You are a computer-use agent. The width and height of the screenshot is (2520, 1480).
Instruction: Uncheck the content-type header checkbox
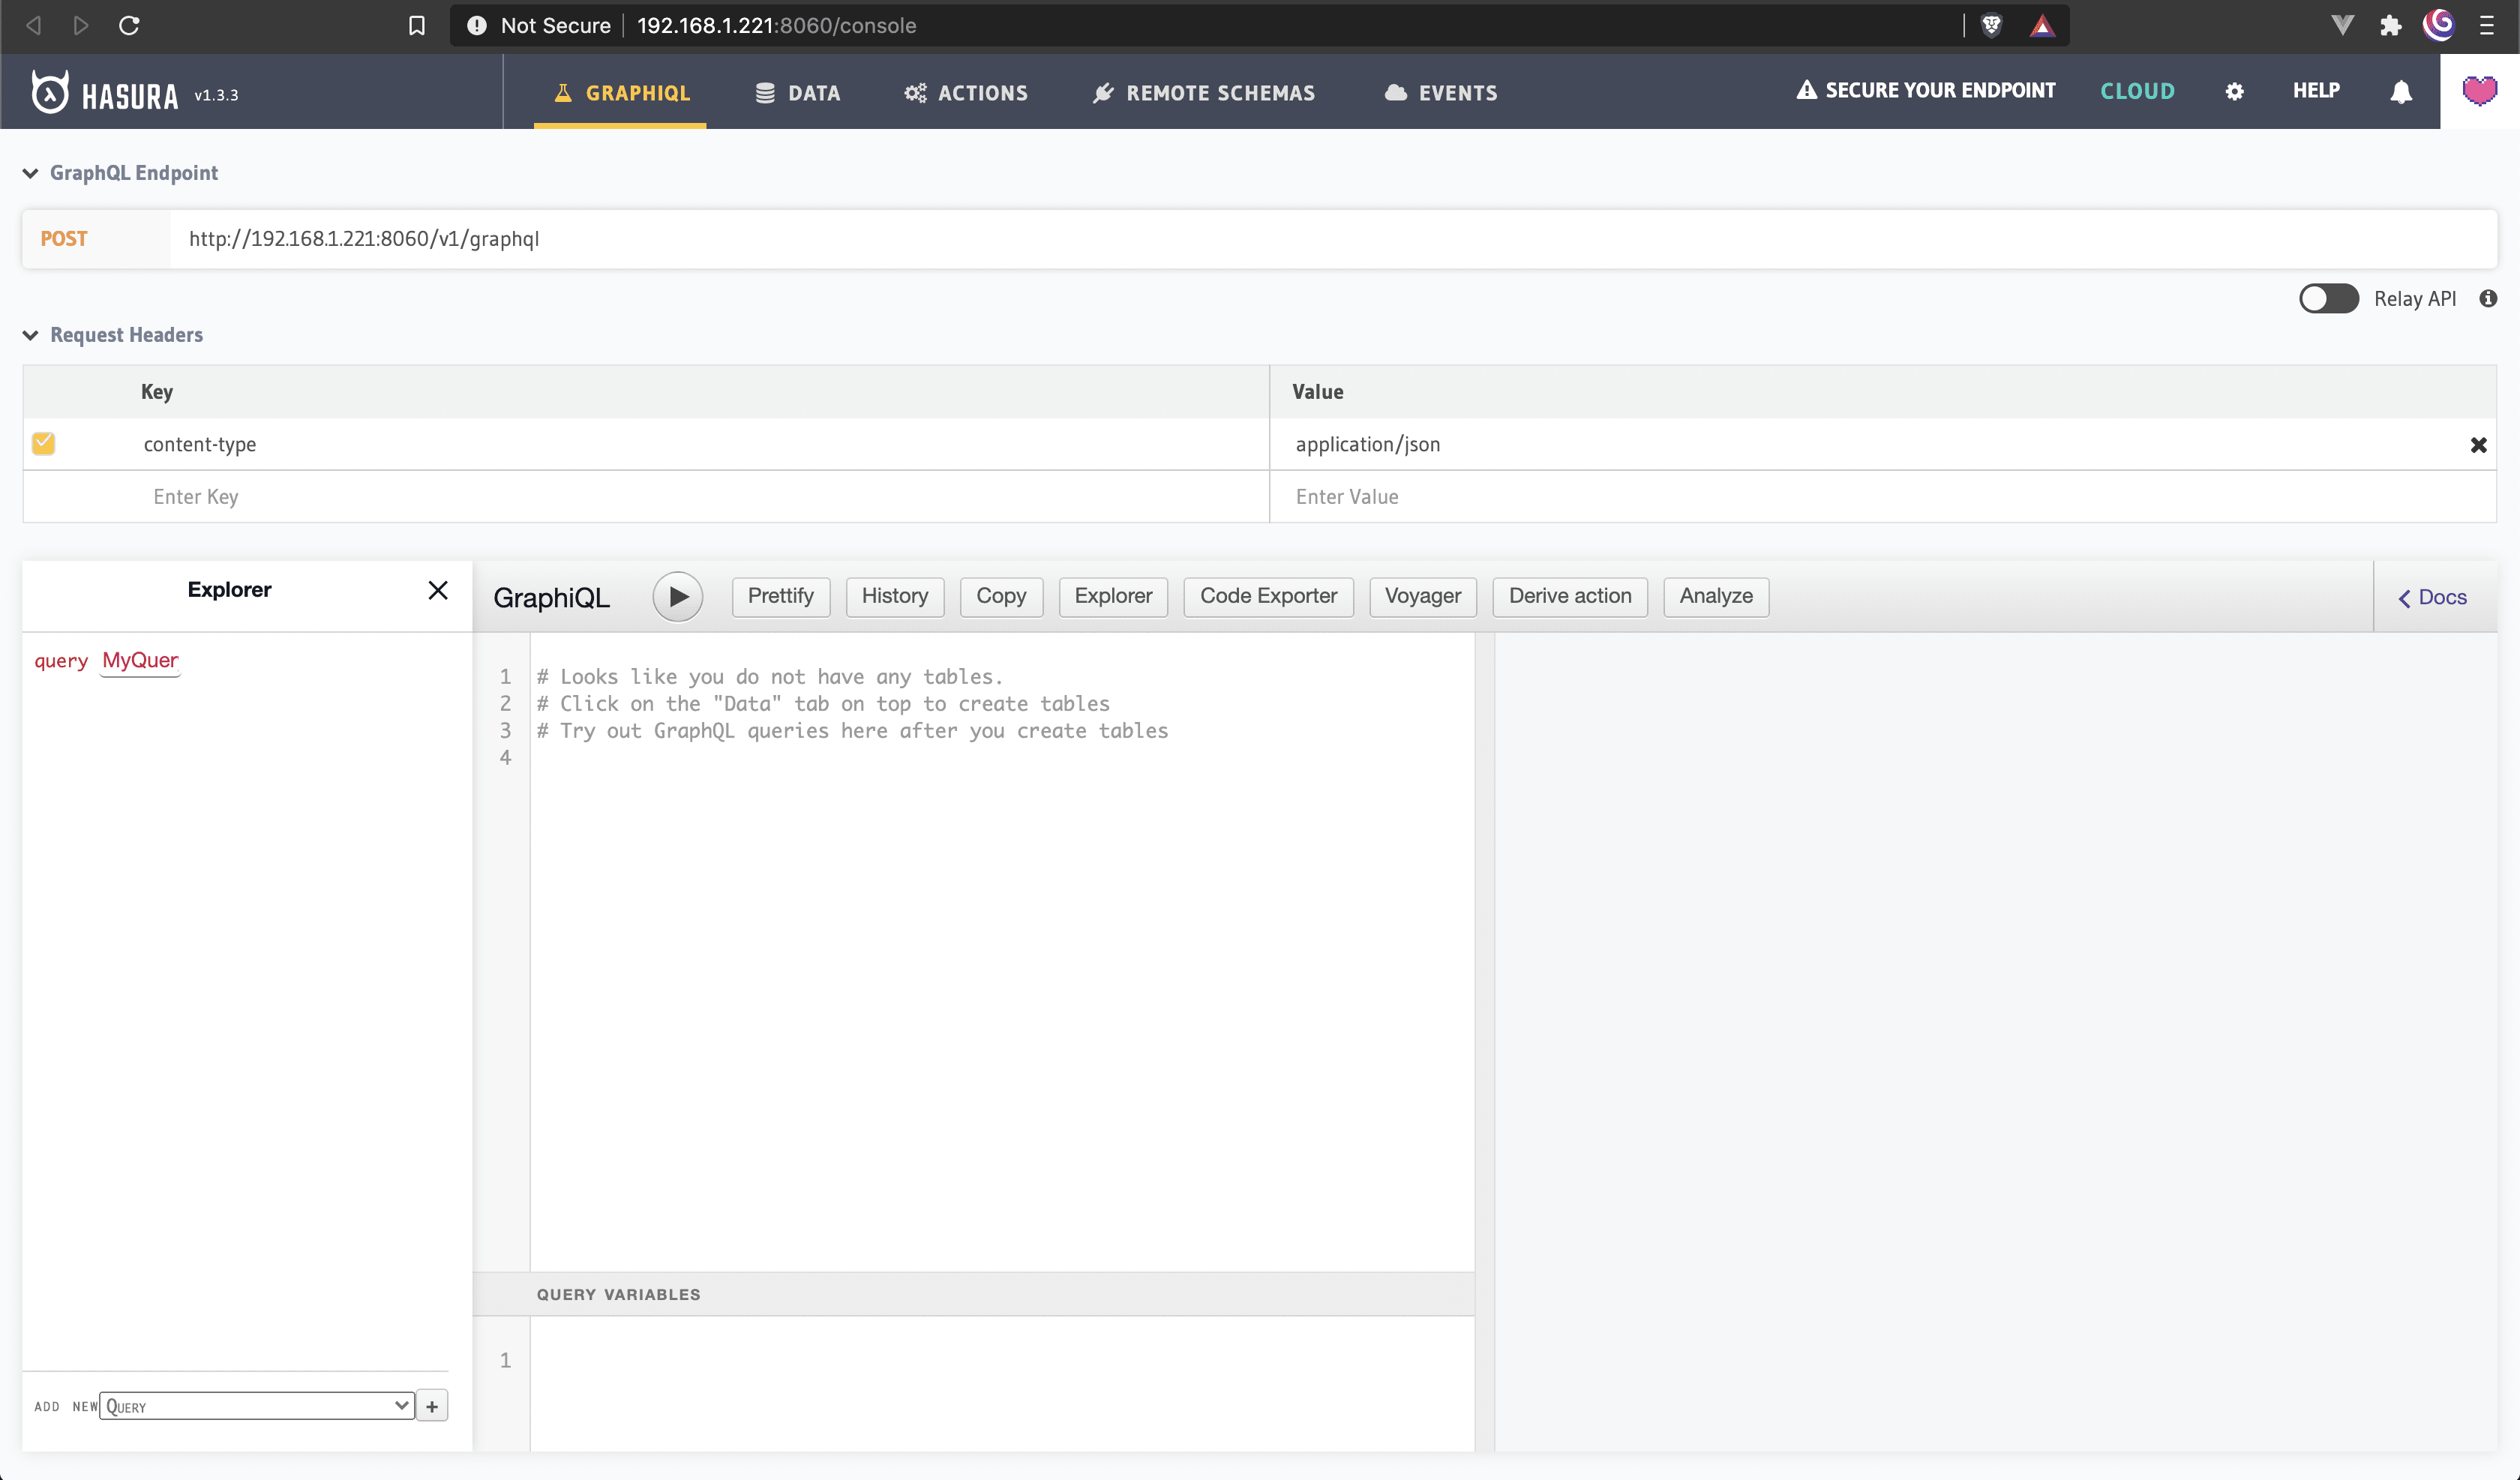(x=43, y=443)
